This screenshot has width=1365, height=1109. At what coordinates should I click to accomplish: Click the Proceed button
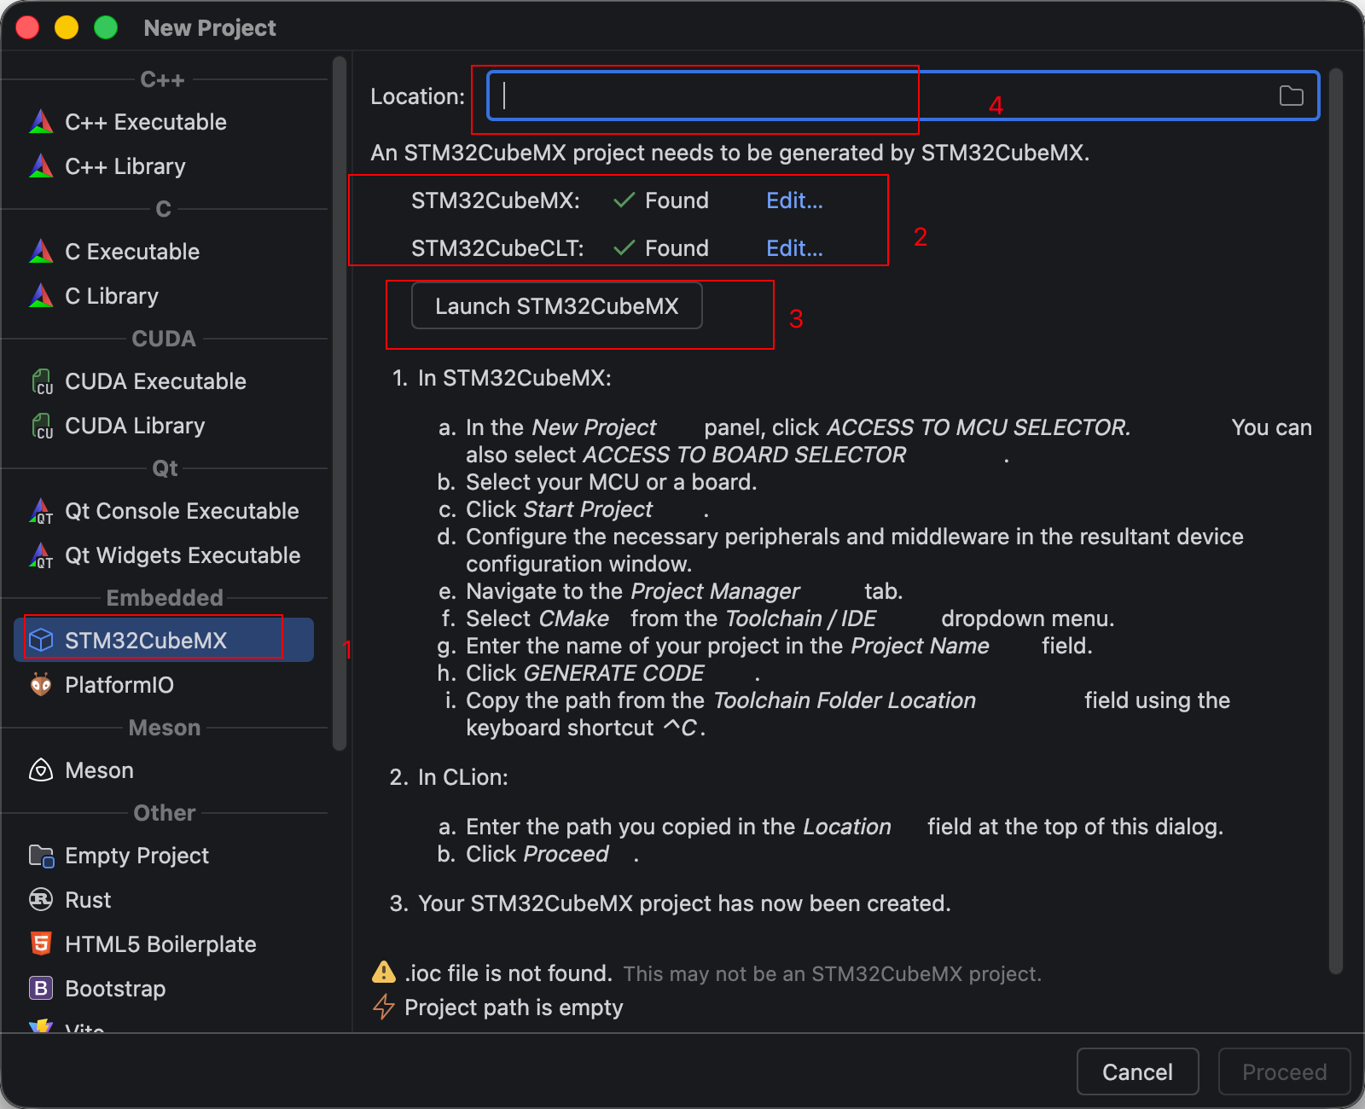[1284, 1071]
